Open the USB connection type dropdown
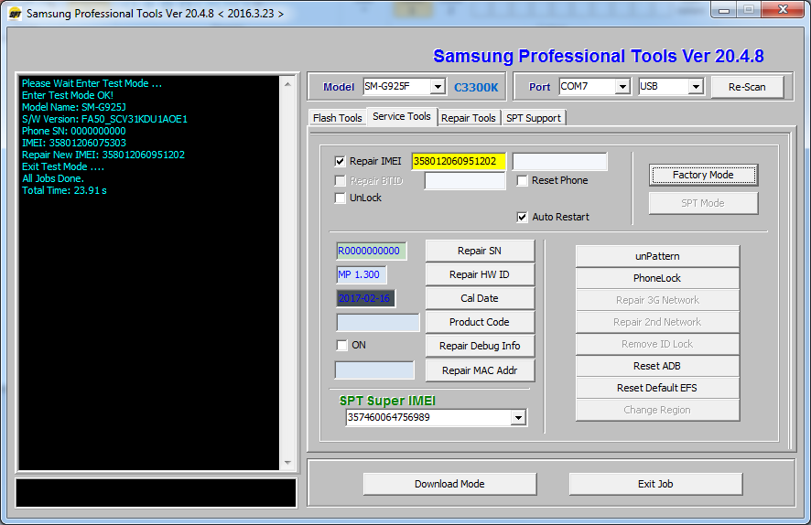811x525 pixels. point(697,86)
